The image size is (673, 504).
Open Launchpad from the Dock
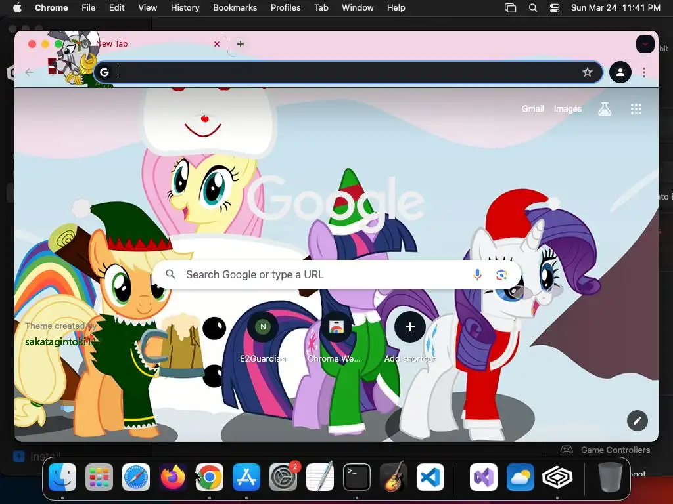[x=99, y=477]
